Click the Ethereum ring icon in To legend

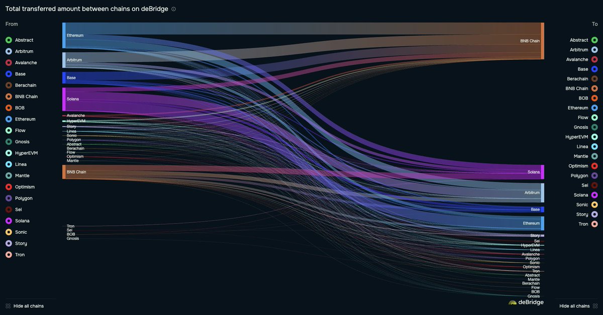point(594,108)
